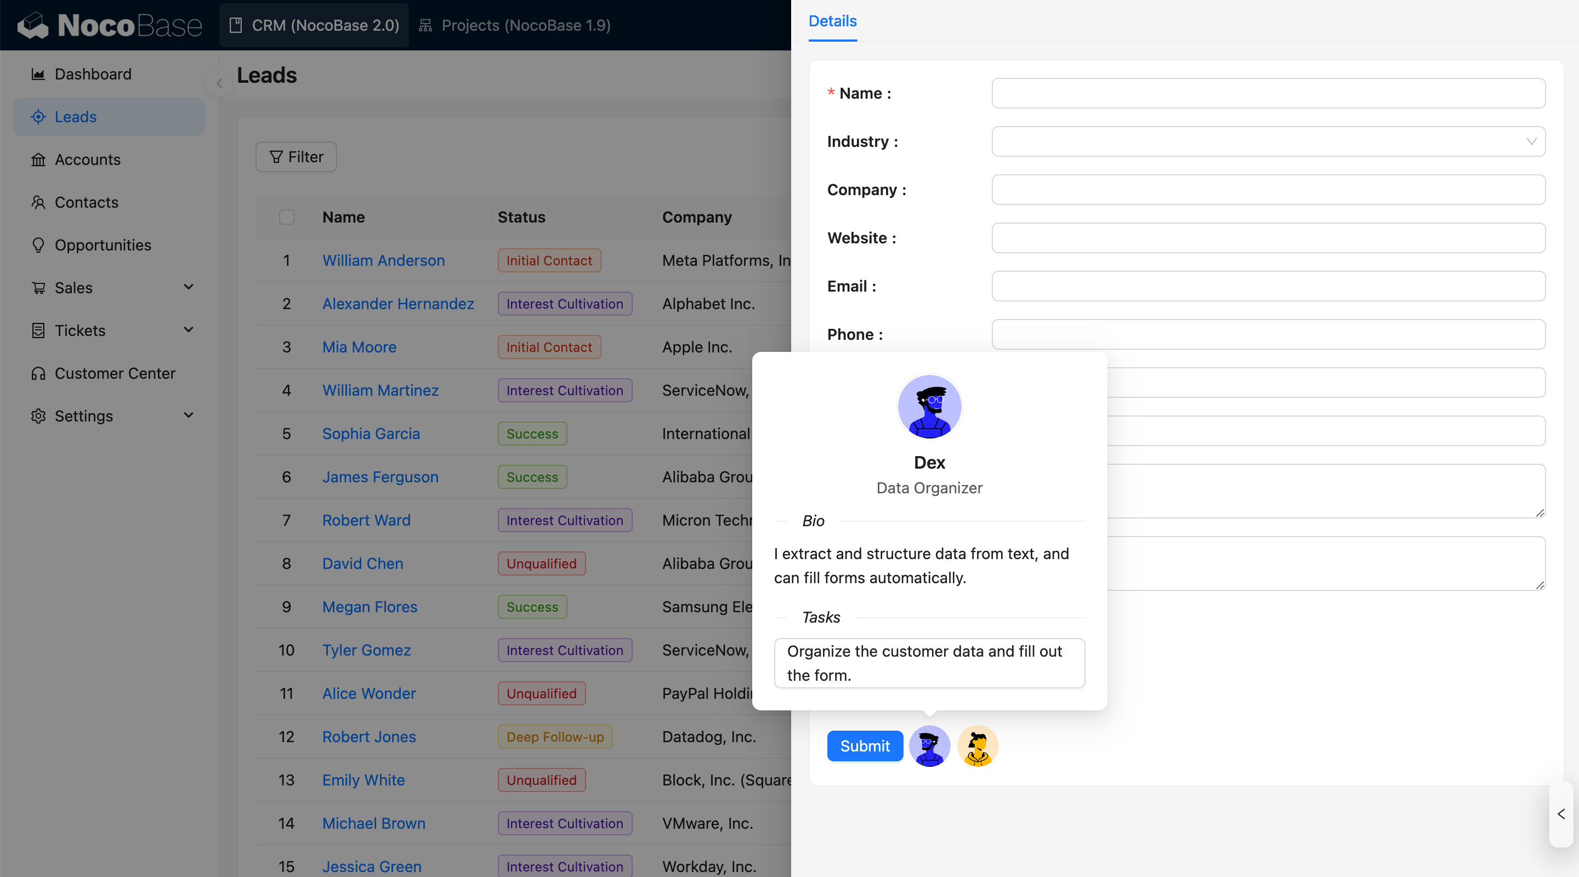1579x877 pixels.
Task: Collapse the sidebar with the arrow handle
Action: coord(219,83)
